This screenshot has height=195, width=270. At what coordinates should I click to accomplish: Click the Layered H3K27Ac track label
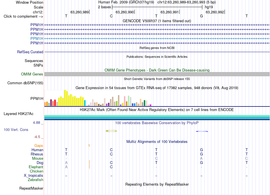coord(18,114)
